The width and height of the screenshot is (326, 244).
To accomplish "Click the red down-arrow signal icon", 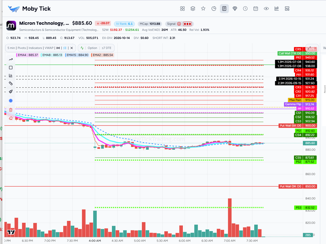I will (179, 24).
